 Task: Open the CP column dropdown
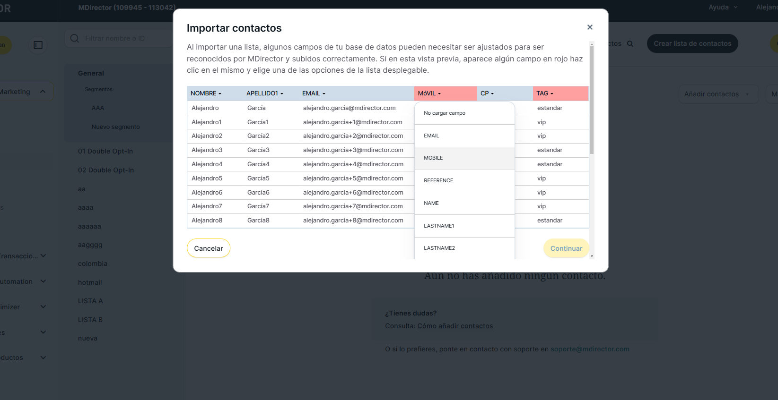click(487, 94)
